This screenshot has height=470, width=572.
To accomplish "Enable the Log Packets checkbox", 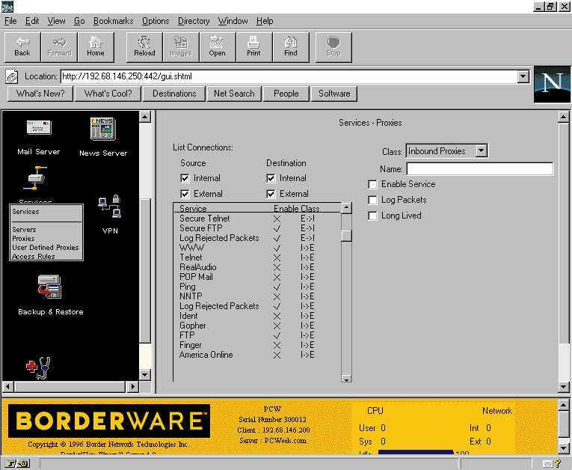I will point(372,200).
